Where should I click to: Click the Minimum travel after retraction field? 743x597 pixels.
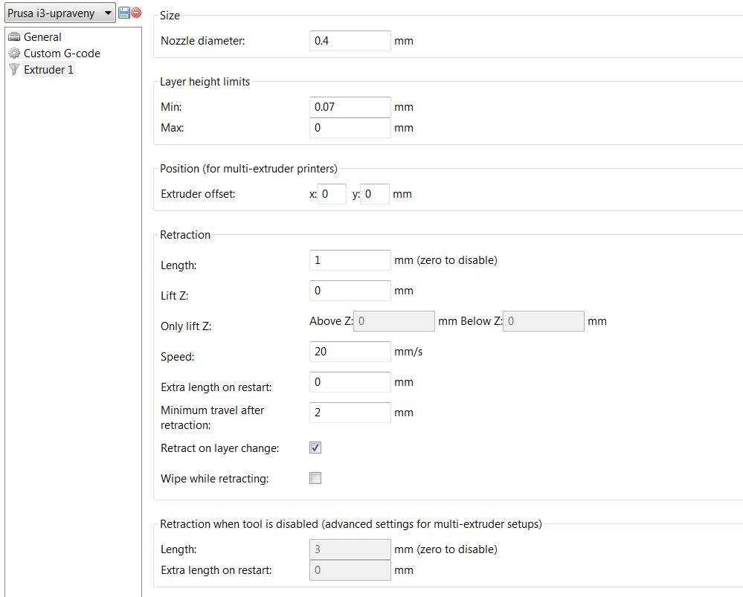pyautogui.click(x=350, y=413)
